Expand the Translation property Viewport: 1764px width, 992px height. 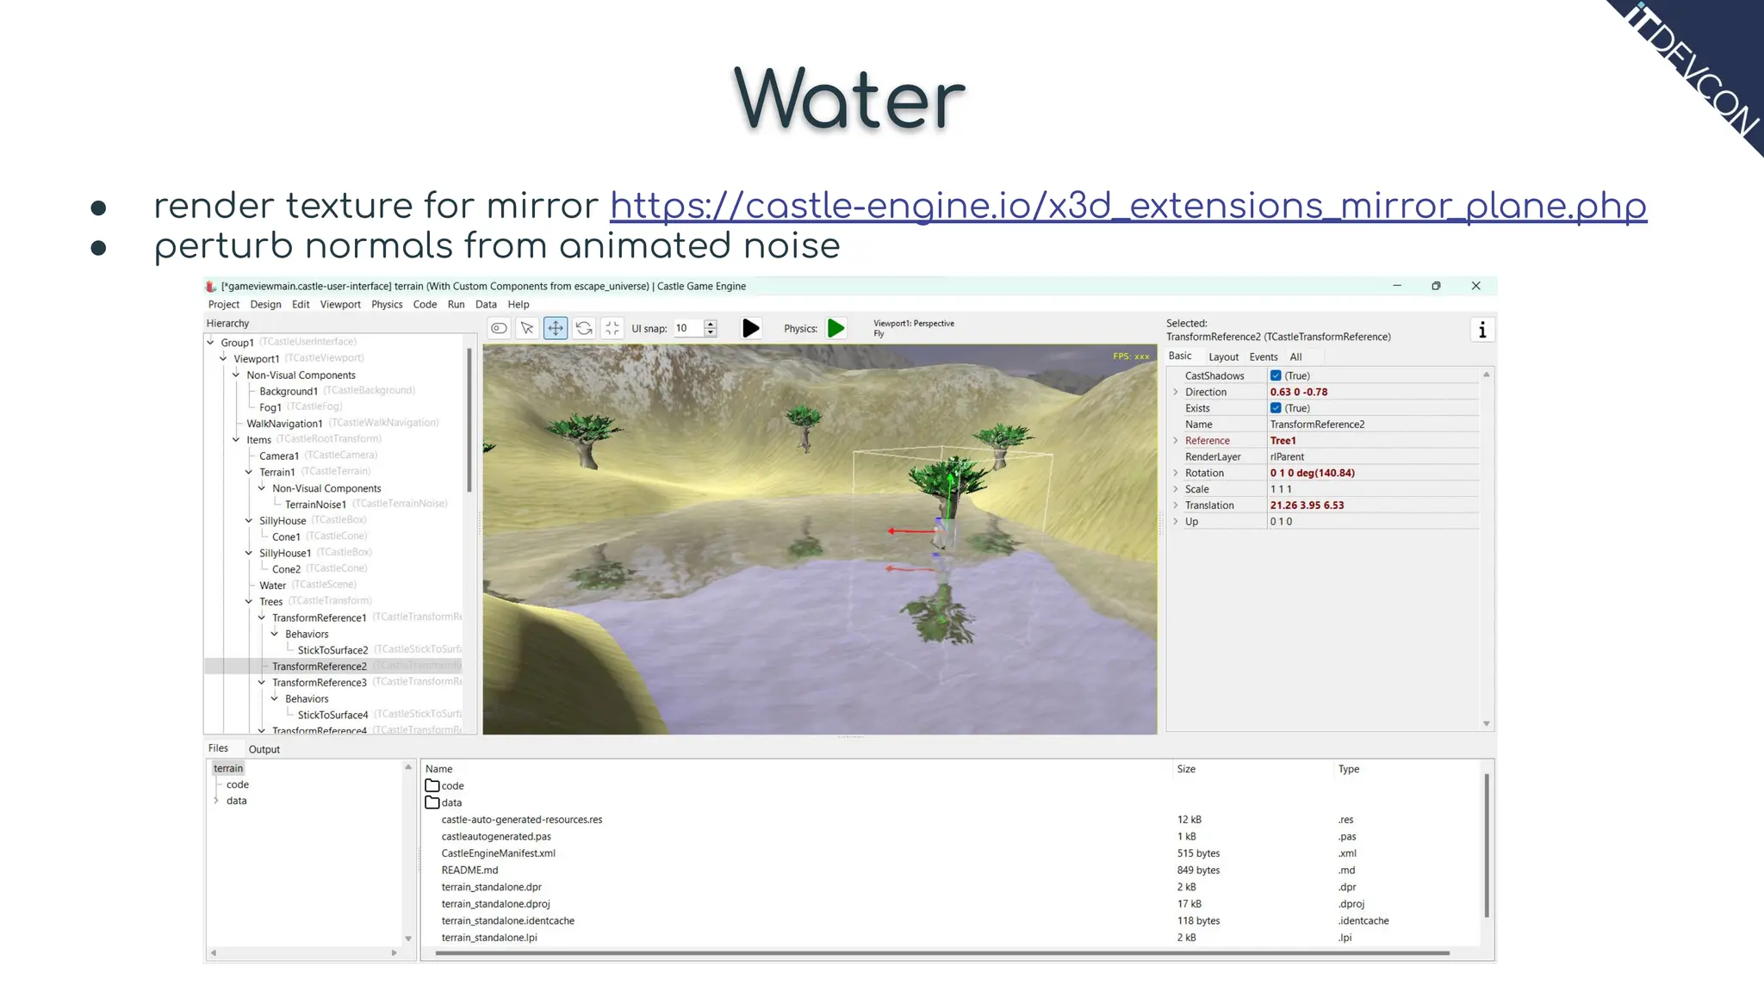point(1176,505)
